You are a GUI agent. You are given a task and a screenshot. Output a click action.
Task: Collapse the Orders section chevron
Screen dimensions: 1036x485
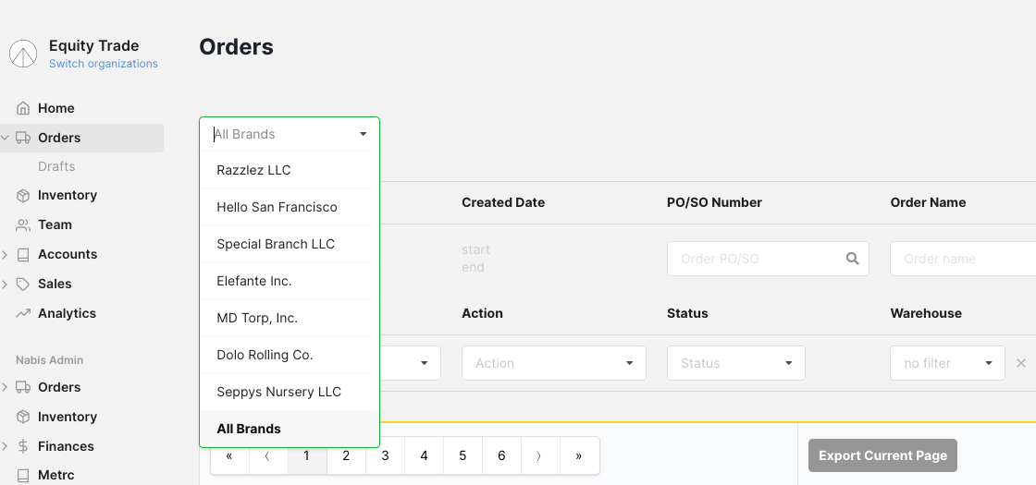[6, 138]
